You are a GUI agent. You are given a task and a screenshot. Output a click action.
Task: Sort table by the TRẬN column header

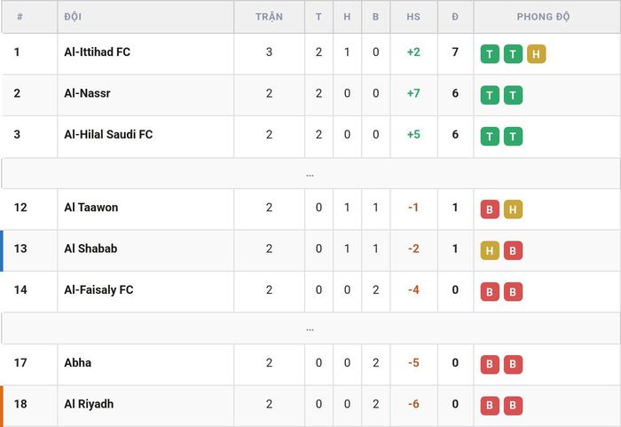[269, 17]
